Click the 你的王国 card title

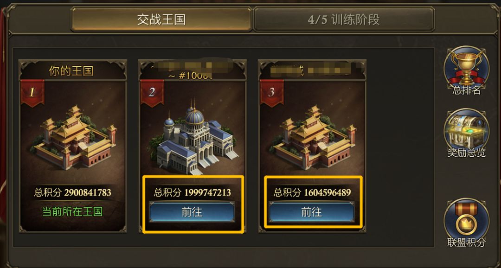(71, 70)
